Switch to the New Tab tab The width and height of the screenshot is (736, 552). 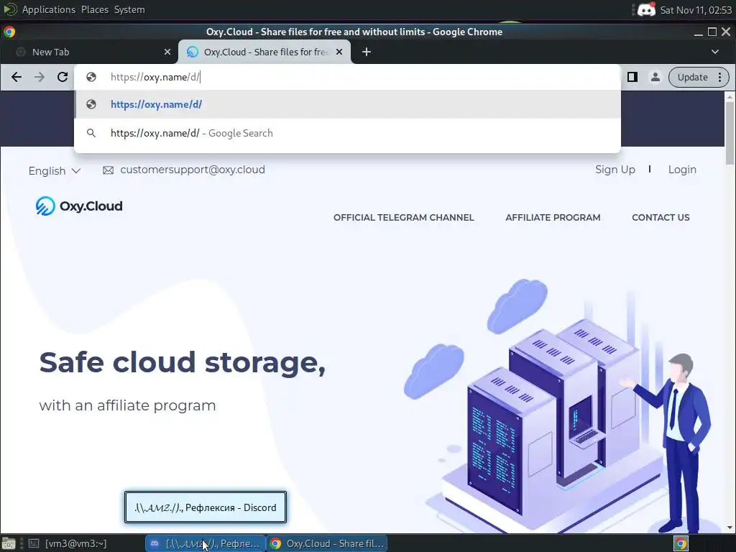(x=89, y=52)
